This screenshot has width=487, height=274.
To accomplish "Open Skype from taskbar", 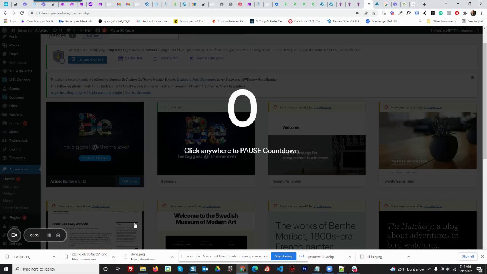I will coord(180,269).
